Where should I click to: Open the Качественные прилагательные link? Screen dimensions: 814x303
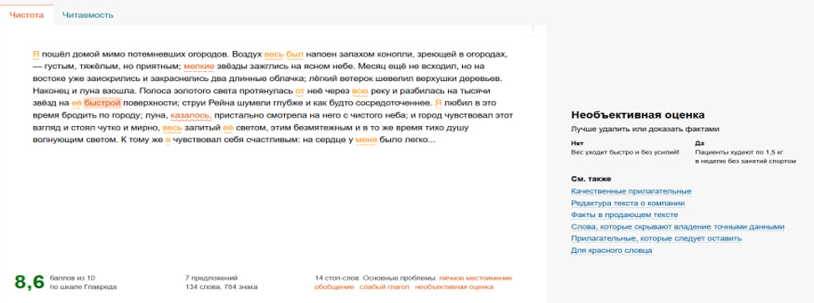point(631,191)
